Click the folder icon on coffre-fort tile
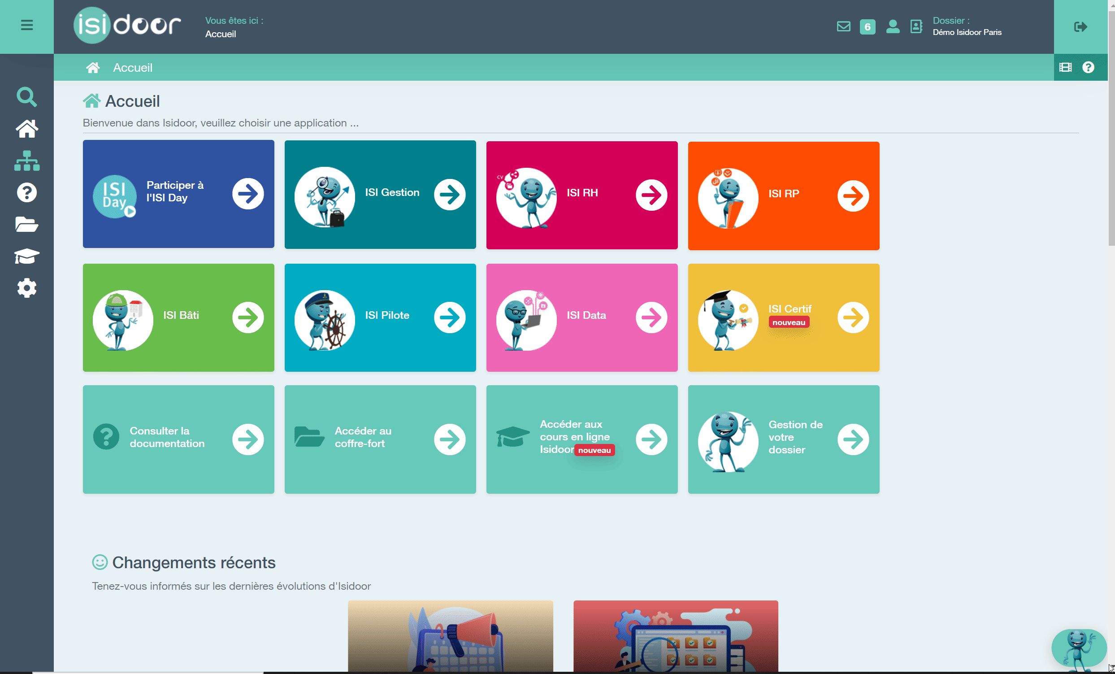 tap(309, 437)
